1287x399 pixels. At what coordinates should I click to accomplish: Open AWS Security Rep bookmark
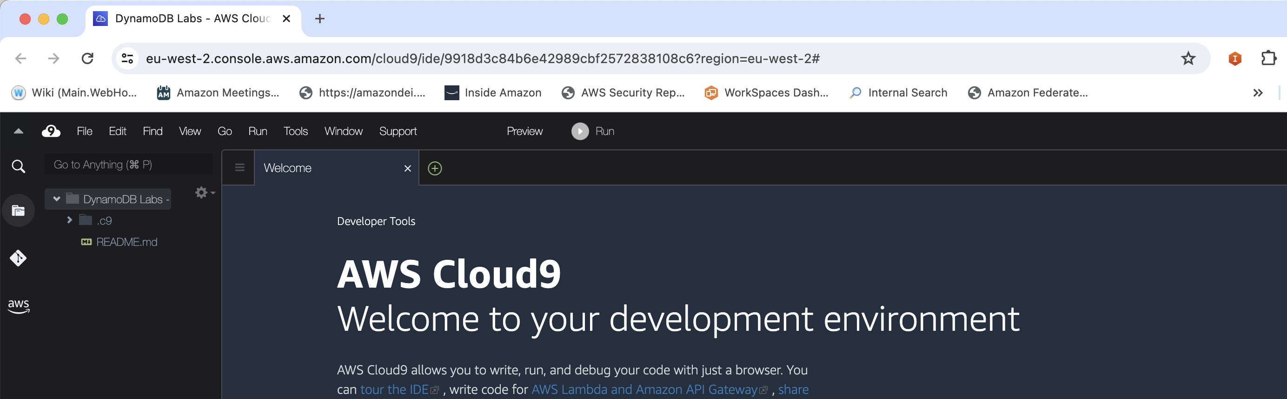tap(623, 93)
